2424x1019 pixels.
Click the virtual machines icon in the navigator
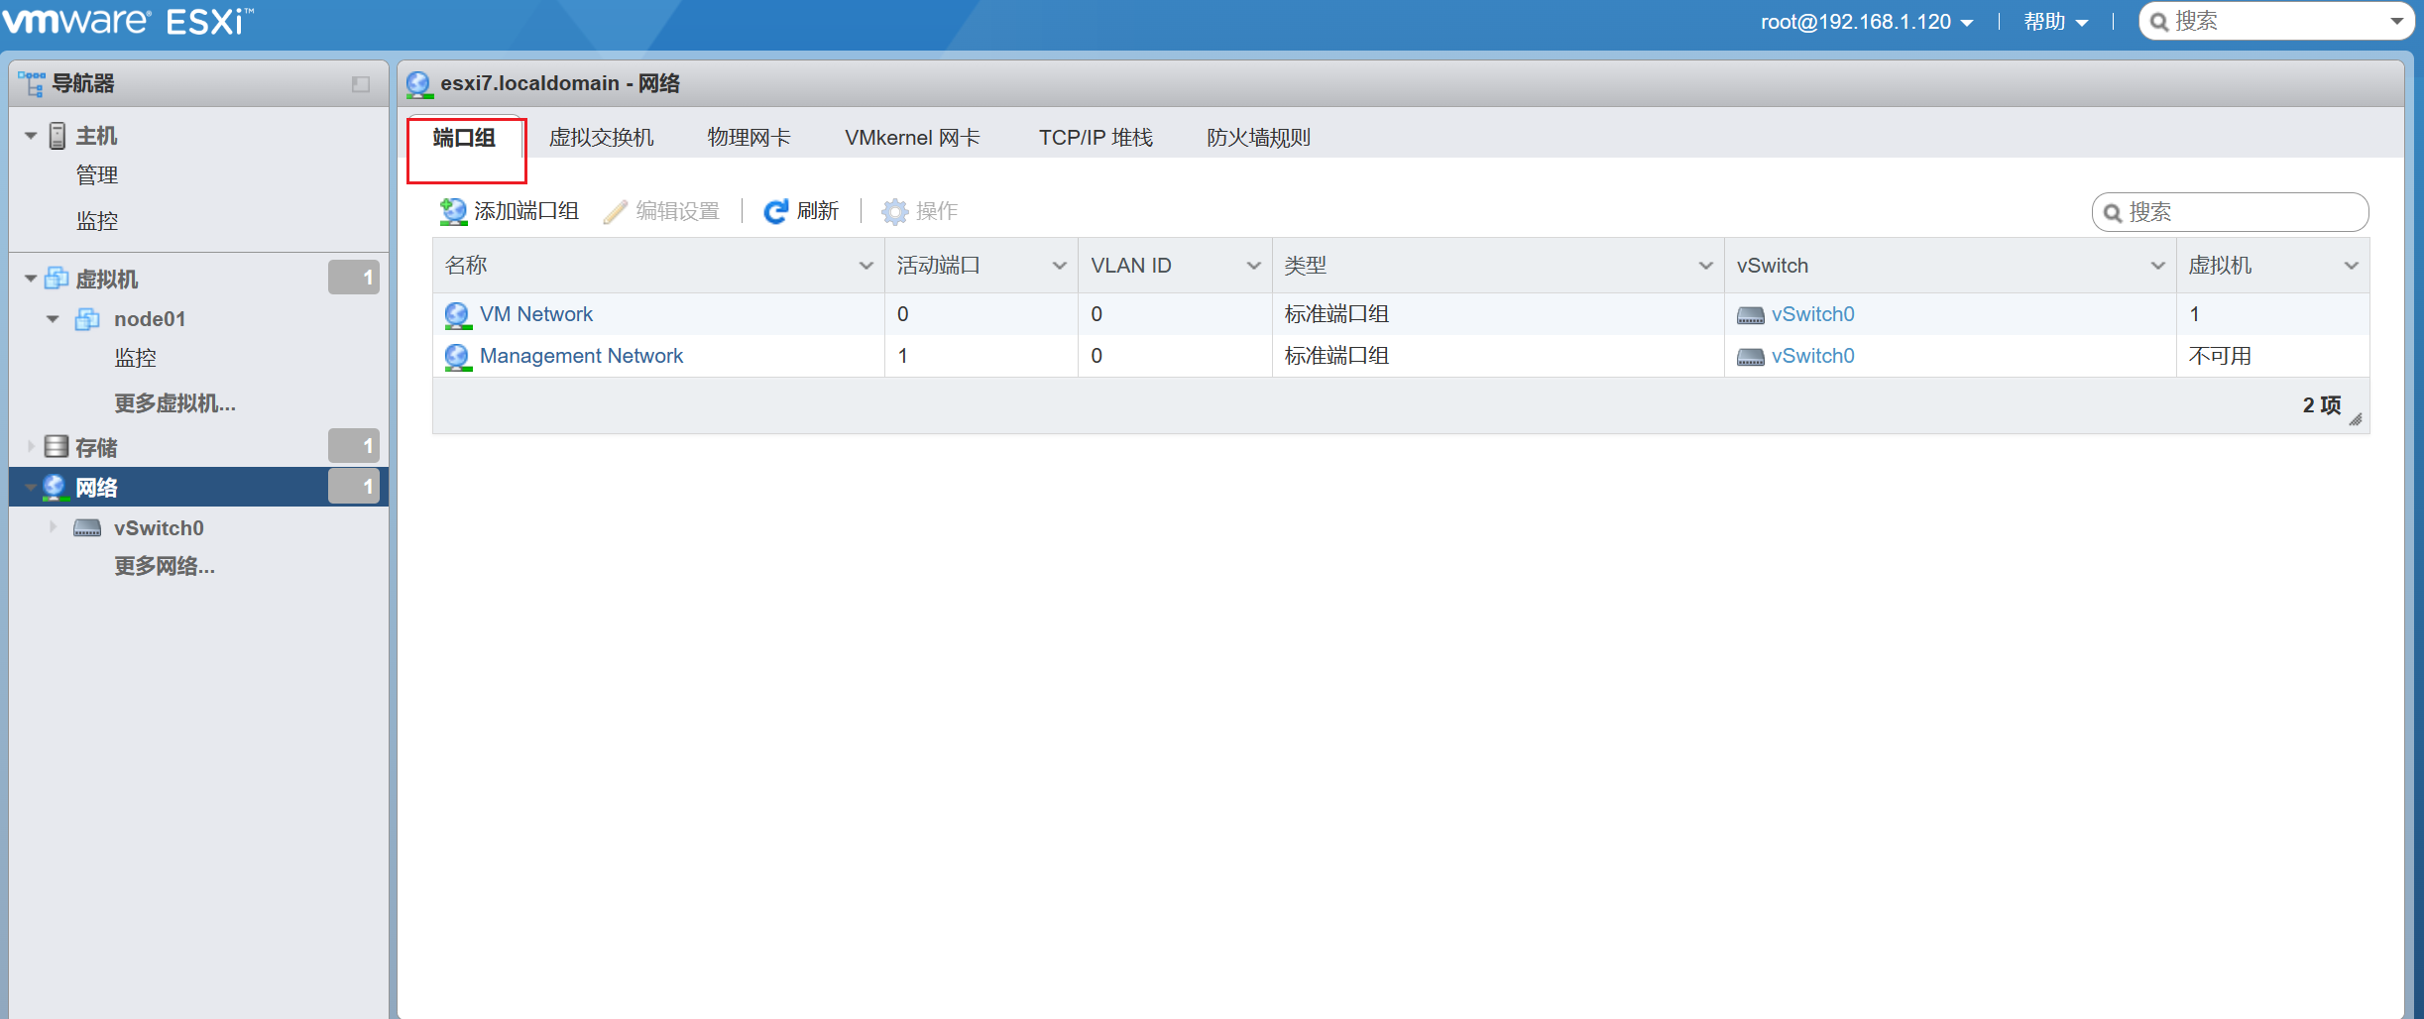57,279
